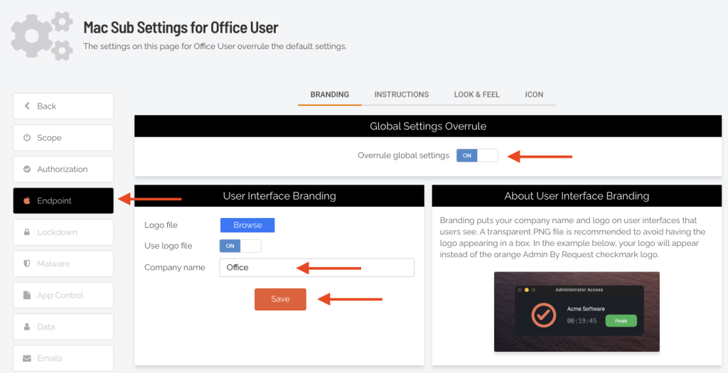Click the Malware shield icon
The width and height of the screenshot is (728, 373).
27,264
